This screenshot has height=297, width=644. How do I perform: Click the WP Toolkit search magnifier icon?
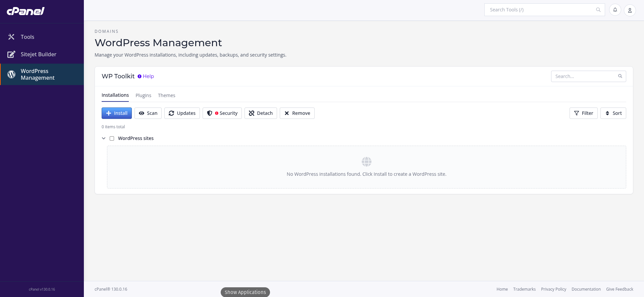pos(620,76)
